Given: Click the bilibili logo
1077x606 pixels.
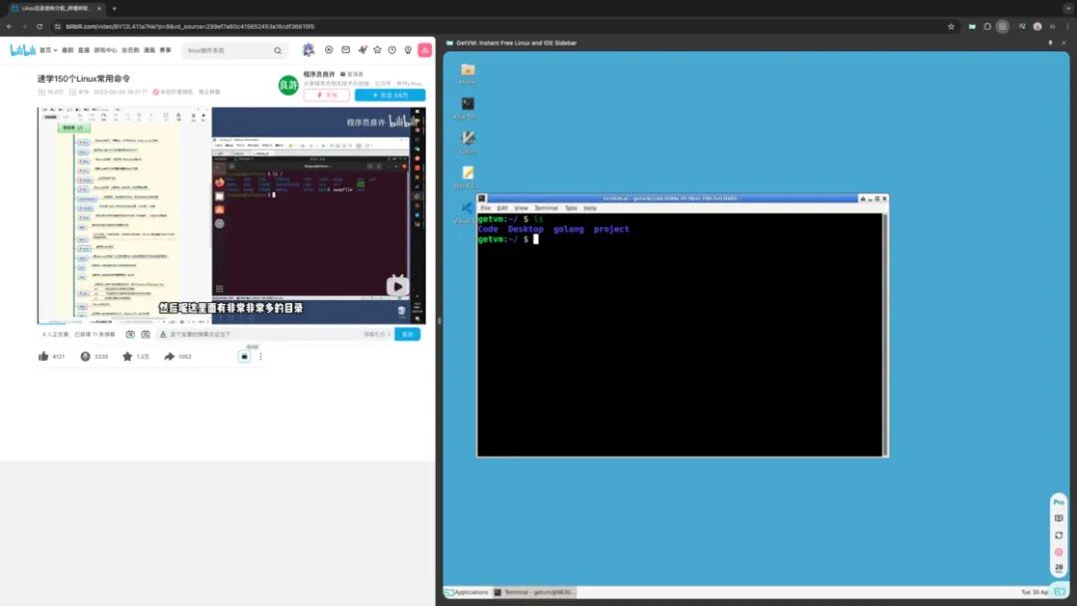Looking at the screenshot, I should 22,50.
